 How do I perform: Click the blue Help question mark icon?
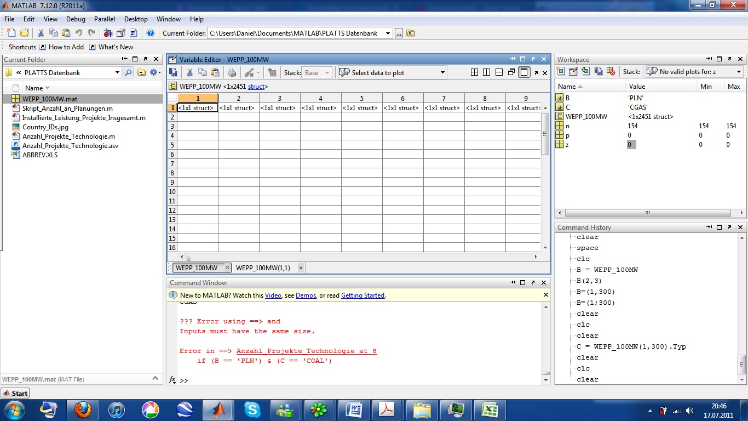[151, 33]
